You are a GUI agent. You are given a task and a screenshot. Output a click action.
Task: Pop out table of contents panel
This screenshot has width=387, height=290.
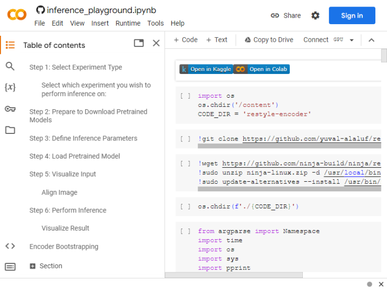pyautogui.click(x=139, y=43)
